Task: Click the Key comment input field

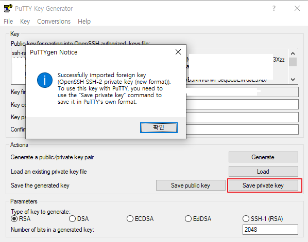Action: pyautogui.click(x=242, y=104)
